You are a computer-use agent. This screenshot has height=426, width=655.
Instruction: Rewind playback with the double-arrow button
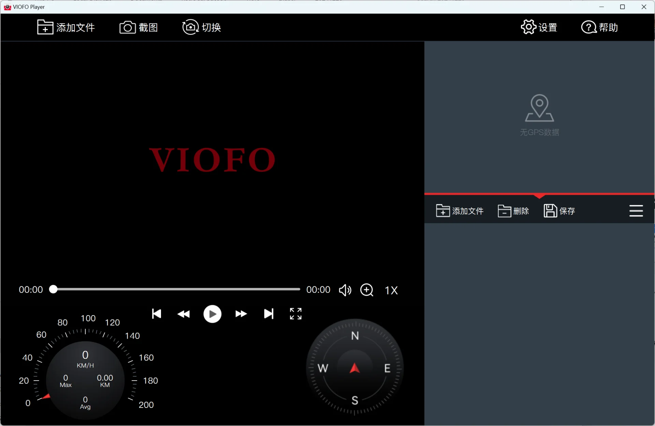point(184,314)
